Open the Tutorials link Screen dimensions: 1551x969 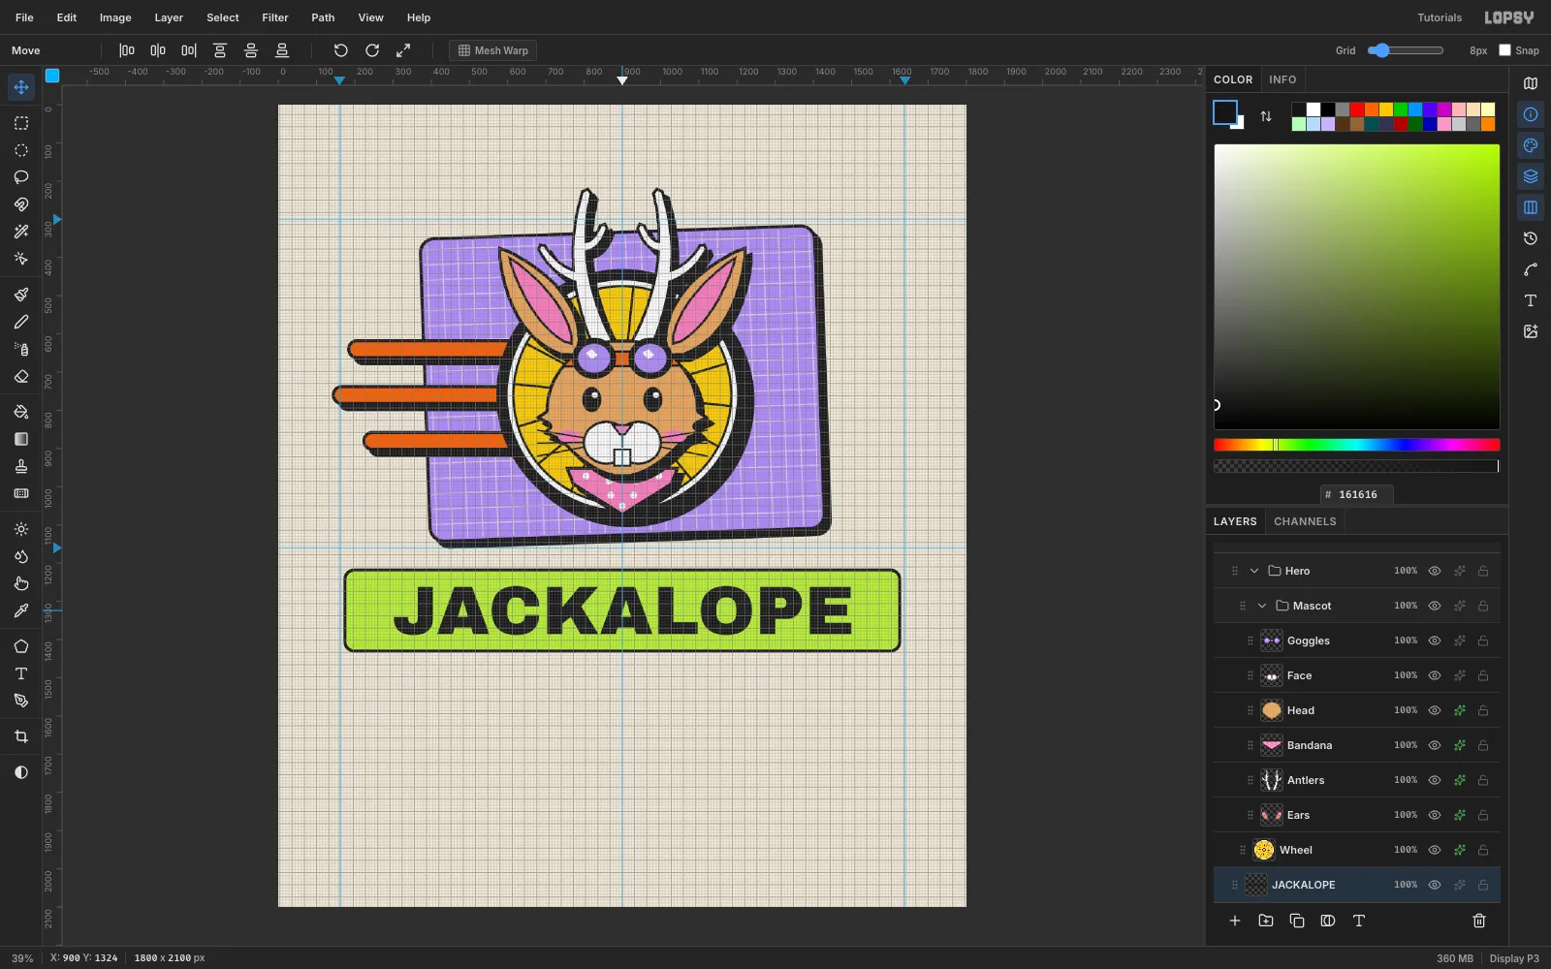(1440, 17)
